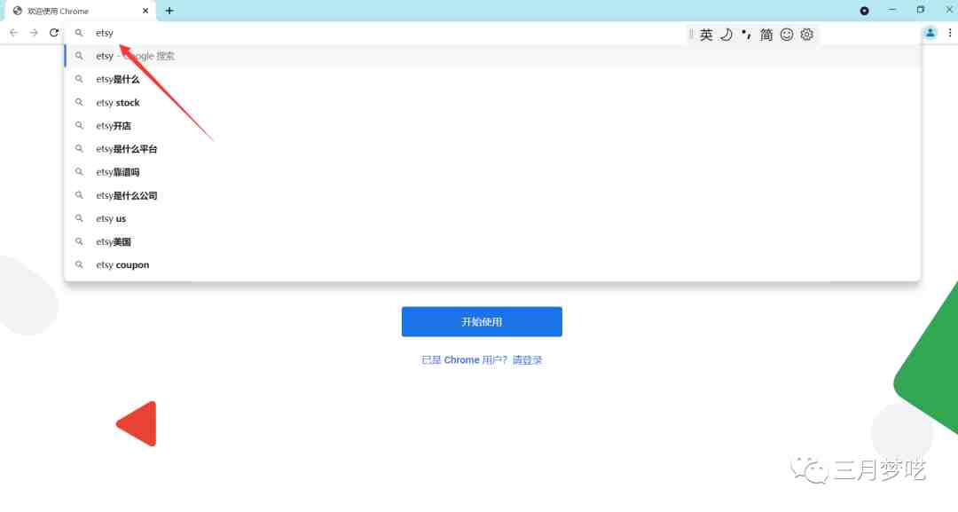
Task: Open the Chrome three-dot menu
Action: (x=949, y=33)
